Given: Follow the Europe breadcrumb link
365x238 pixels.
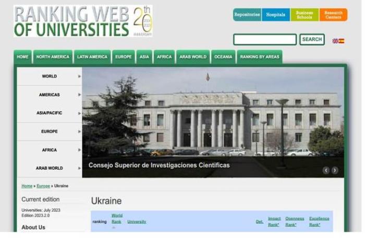Looking at the screenshot, I should click(x=43, y=186).
